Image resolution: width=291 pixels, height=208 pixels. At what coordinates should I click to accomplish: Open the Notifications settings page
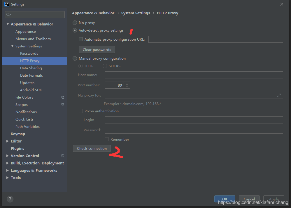(x=26, y=112)
